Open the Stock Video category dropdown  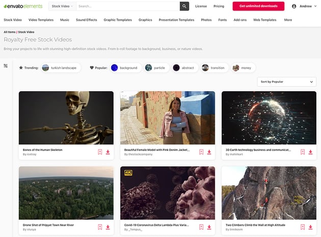[62, 6]
